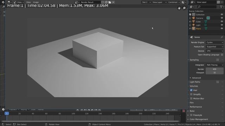Hide the Light with its eye icon
The height and width of the screenshot is (126, 225).
click(222, 25)
